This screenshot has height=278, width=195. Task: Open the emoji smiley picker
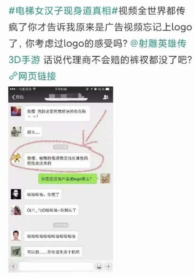tap(99, 266)
